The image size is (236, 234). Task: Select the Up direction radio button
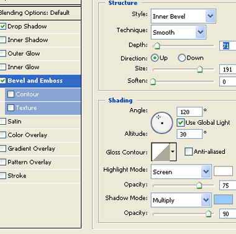click(x=155, y=58)
